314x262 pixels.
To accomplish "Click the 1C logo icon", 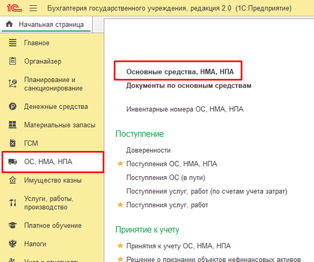I will pyautogui.click(x=15, y=8).
